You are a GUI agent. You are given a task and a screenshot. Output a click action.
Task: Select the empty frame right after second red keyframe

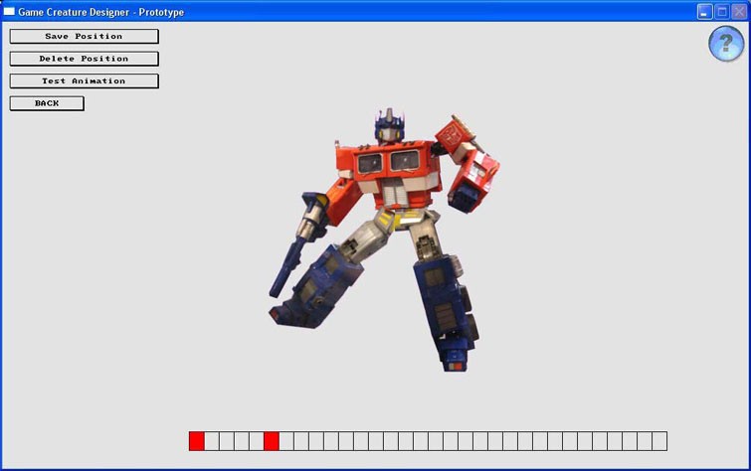(286, 441)
